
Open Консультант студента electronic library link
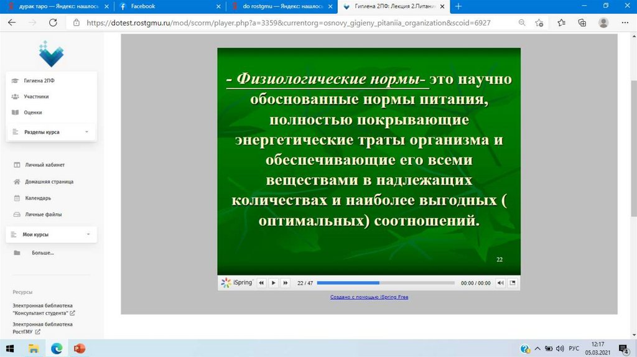(x=44, y=309)
